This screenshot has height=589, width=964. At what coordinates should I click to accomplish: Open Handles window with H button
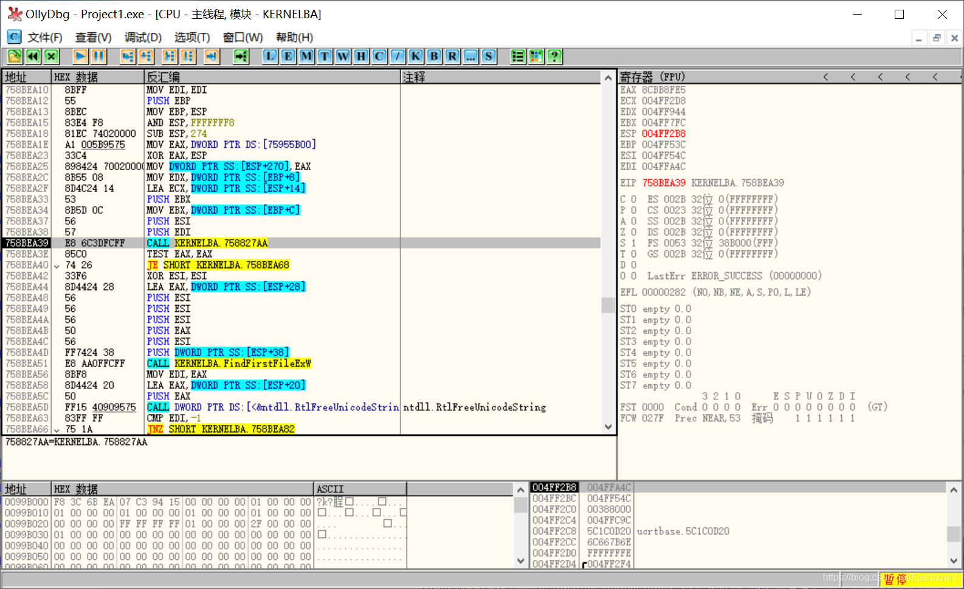361,57
